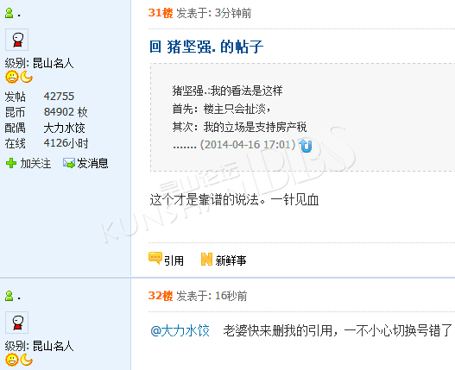The width and height of the screenshot is (455, 370).
Task: Click the smiley level badge in post 31
Action: click(12, 77)
